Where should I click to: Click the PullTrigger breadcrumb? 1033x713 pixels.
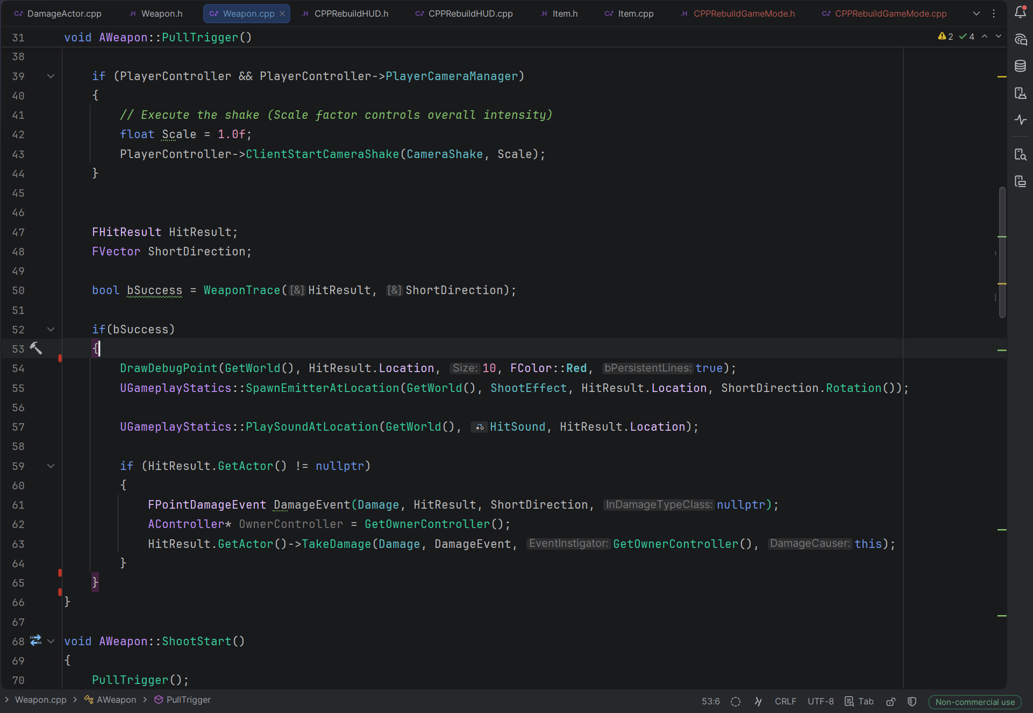click(182, 700)
